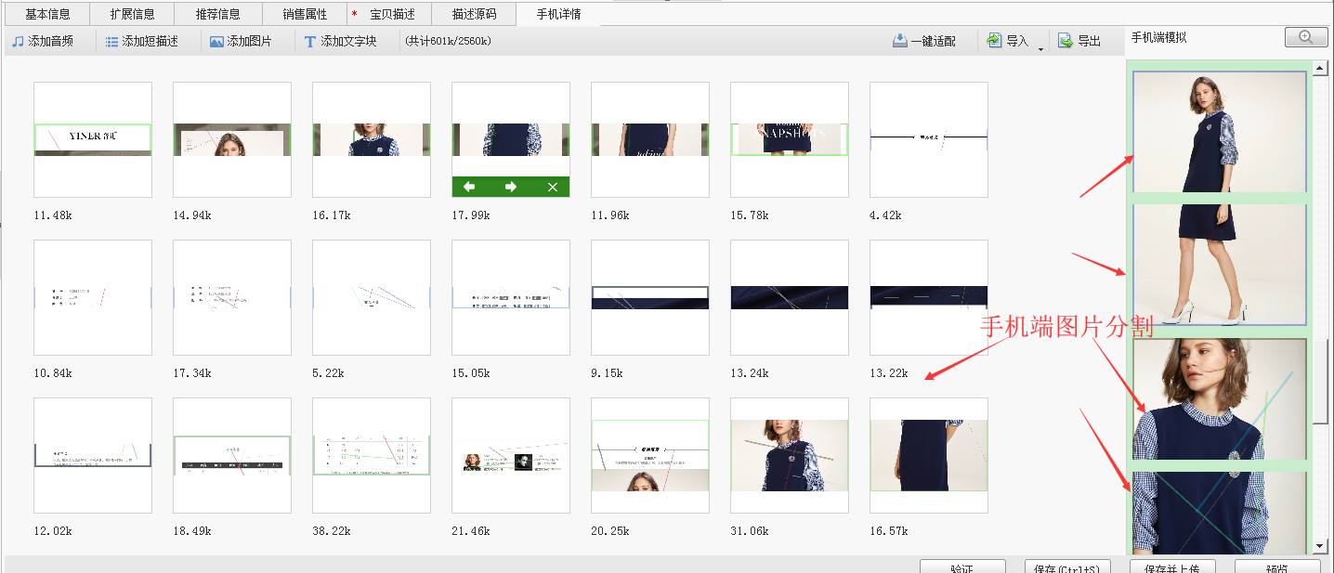Click the 保存(Ctrl+S) button

[1066, 566]
